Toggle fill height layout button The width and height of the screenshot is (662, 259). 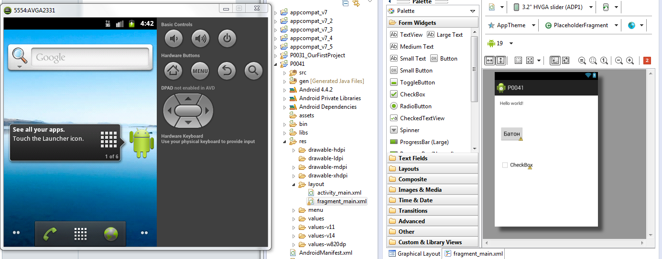pos(501,61)
